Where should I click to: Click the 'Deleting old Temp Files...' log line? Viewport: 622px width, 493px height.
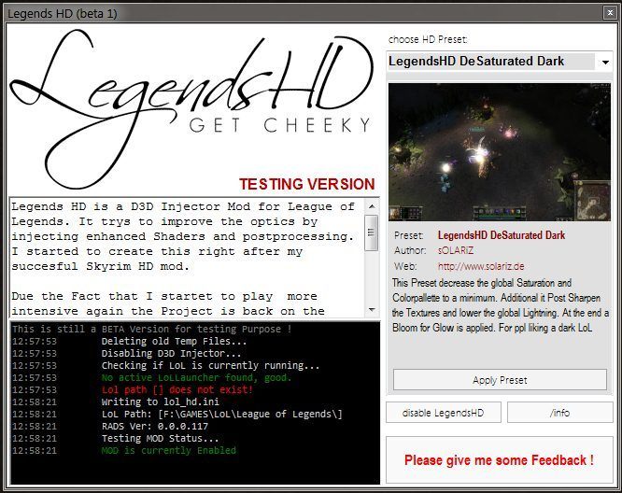[x=174, y=341]
